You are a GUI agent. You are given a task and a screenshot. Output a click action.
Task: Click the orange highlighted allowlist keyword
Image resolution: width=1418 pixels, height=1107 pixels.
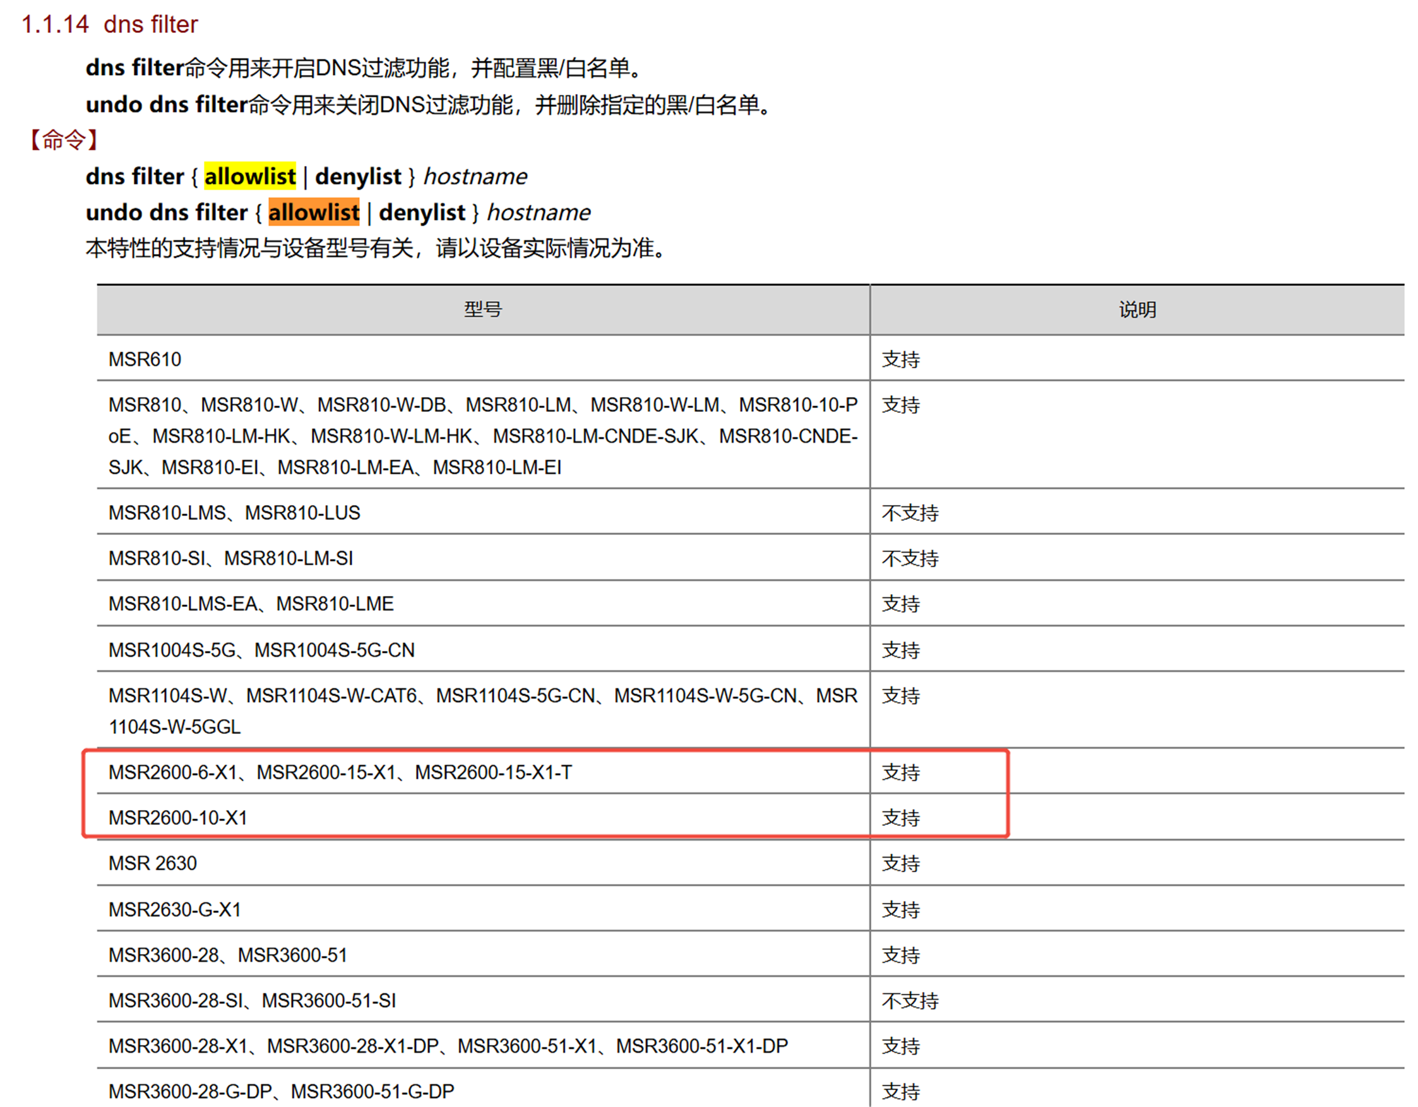tap(314, 212)
